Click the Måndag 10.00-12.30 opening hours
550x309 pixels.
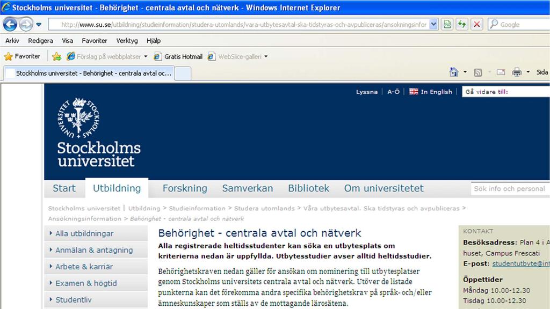pyautogui.click(x=496, y=290)
